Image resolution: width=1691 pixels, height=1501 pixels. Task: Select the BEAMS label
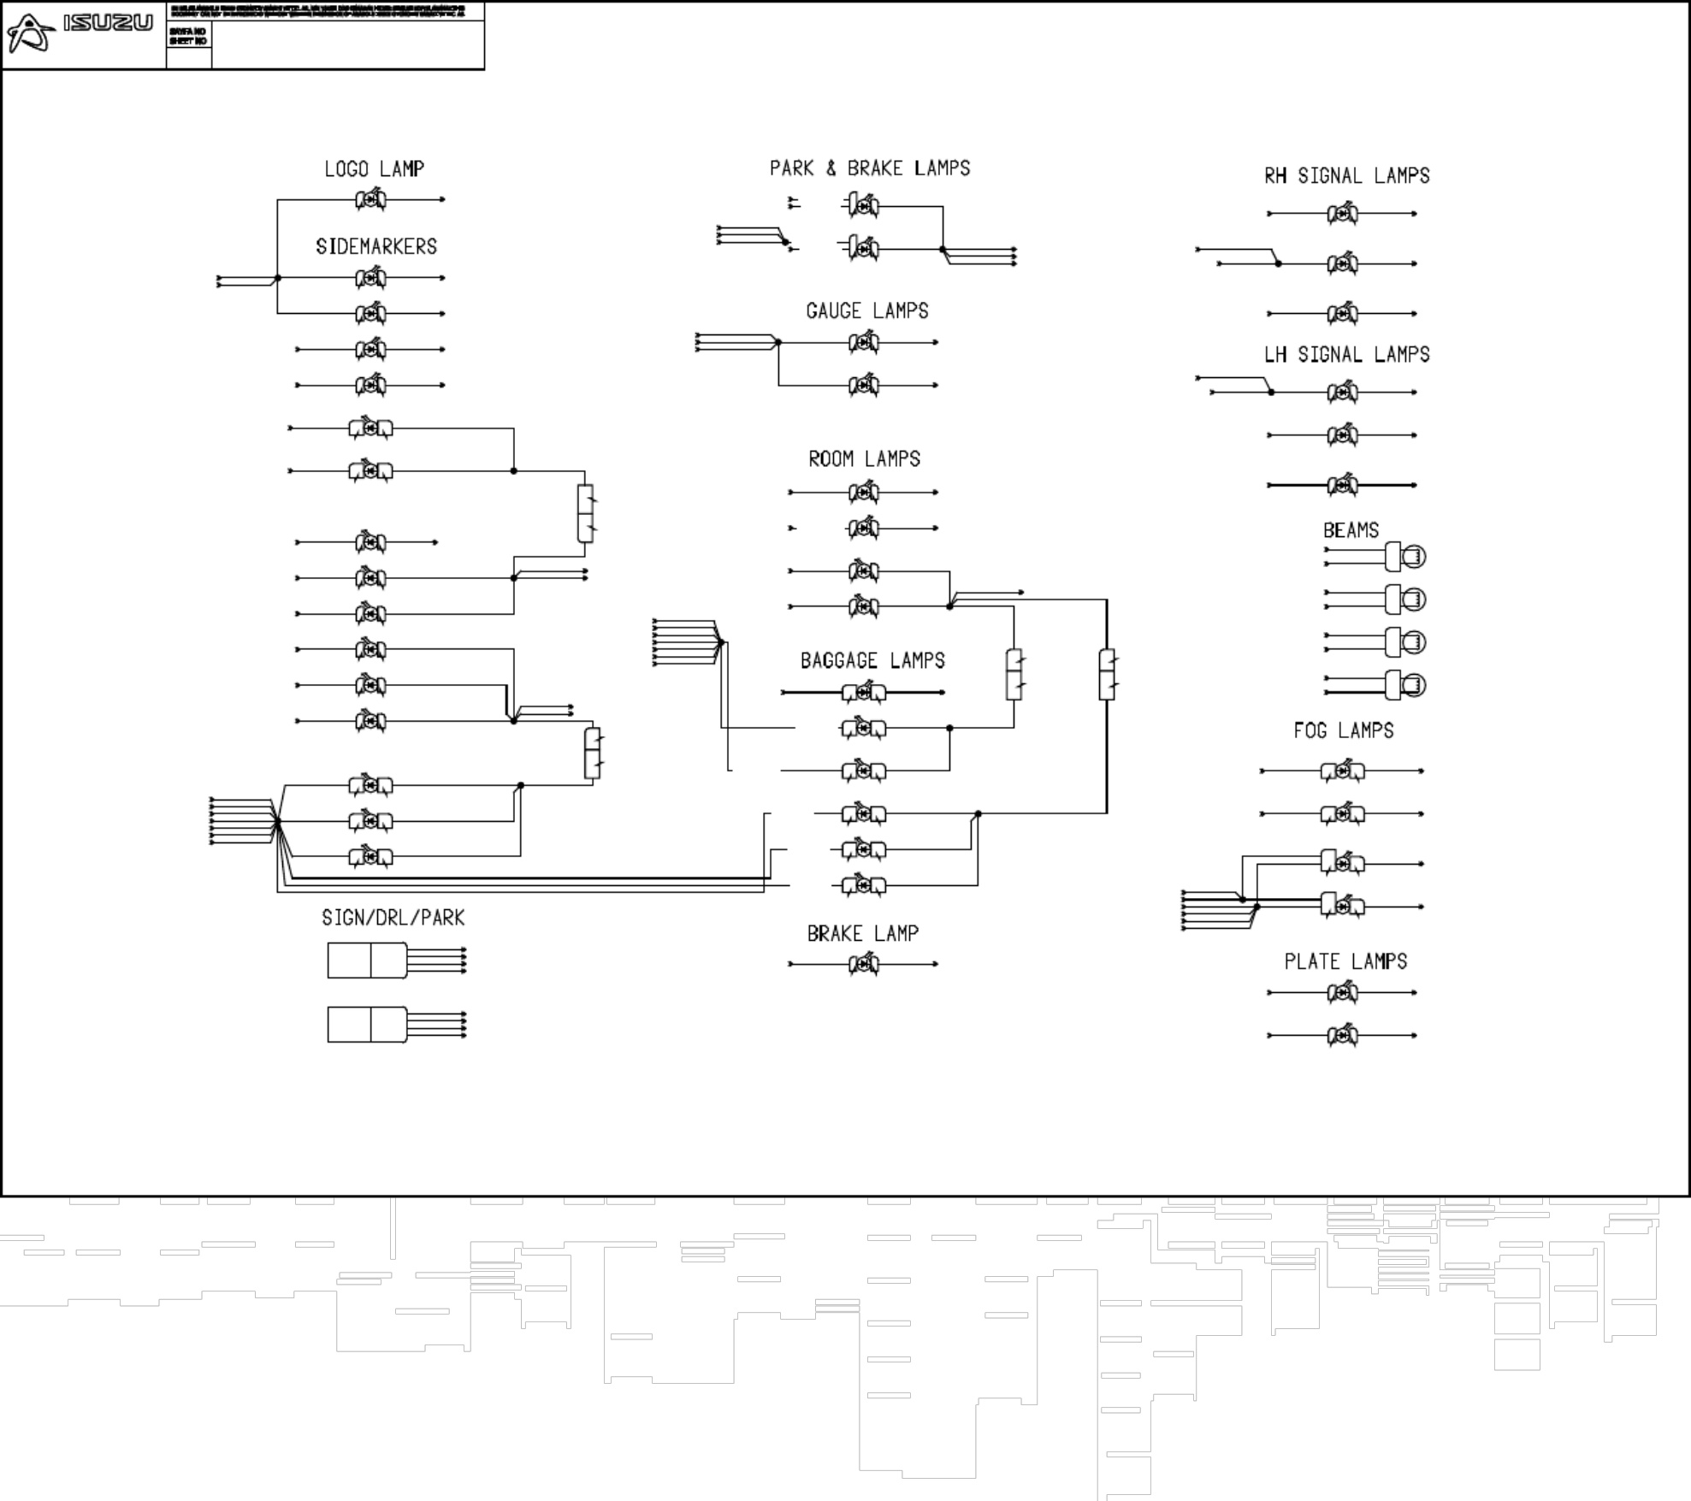click(x=1351, y=530)
